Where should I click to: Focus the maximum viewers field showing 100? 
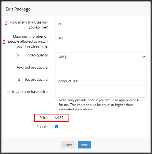(x=101, y=38)
